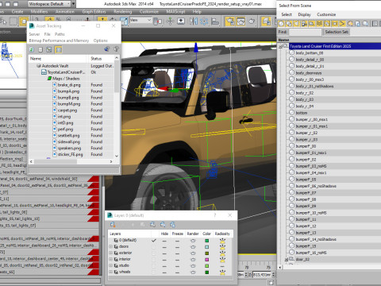Expand exterior layer in Layer dialog
This screenshot has height=286, width=381.
pyautogui.click(x=111, y=253)
